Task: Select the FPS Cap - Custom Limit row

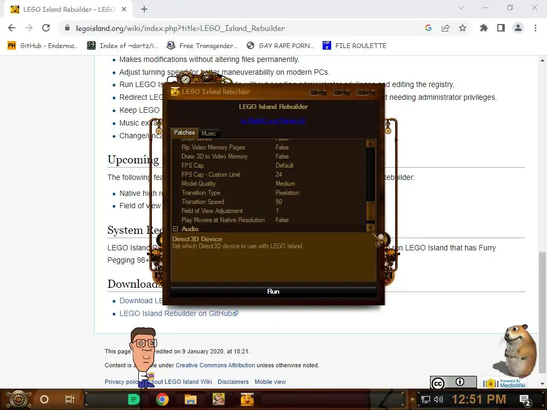Action: [269, 175]
